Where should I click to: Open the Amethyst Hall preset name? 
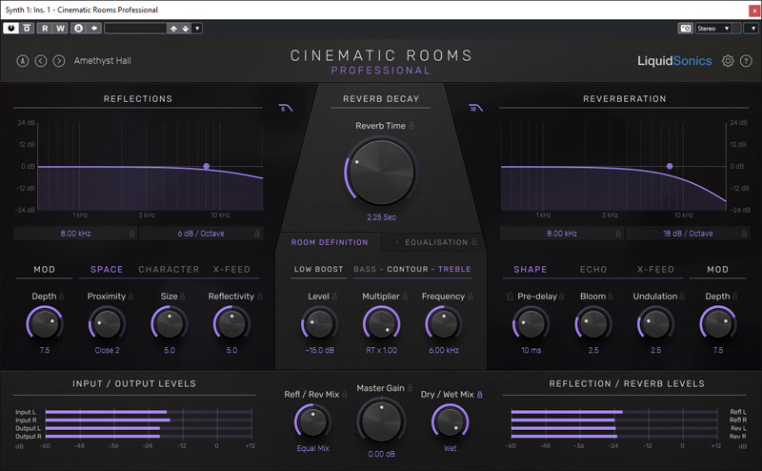[x=104, y=61]
